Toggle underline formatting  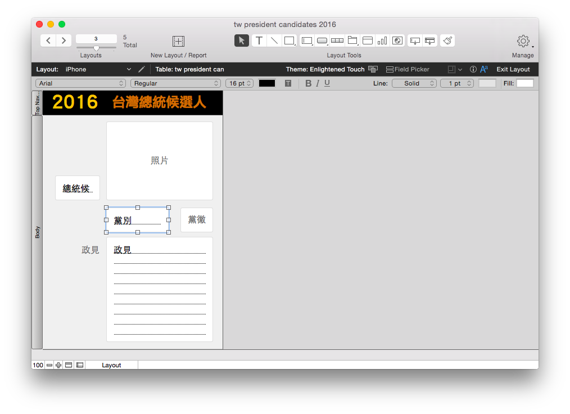coord(327,83)
